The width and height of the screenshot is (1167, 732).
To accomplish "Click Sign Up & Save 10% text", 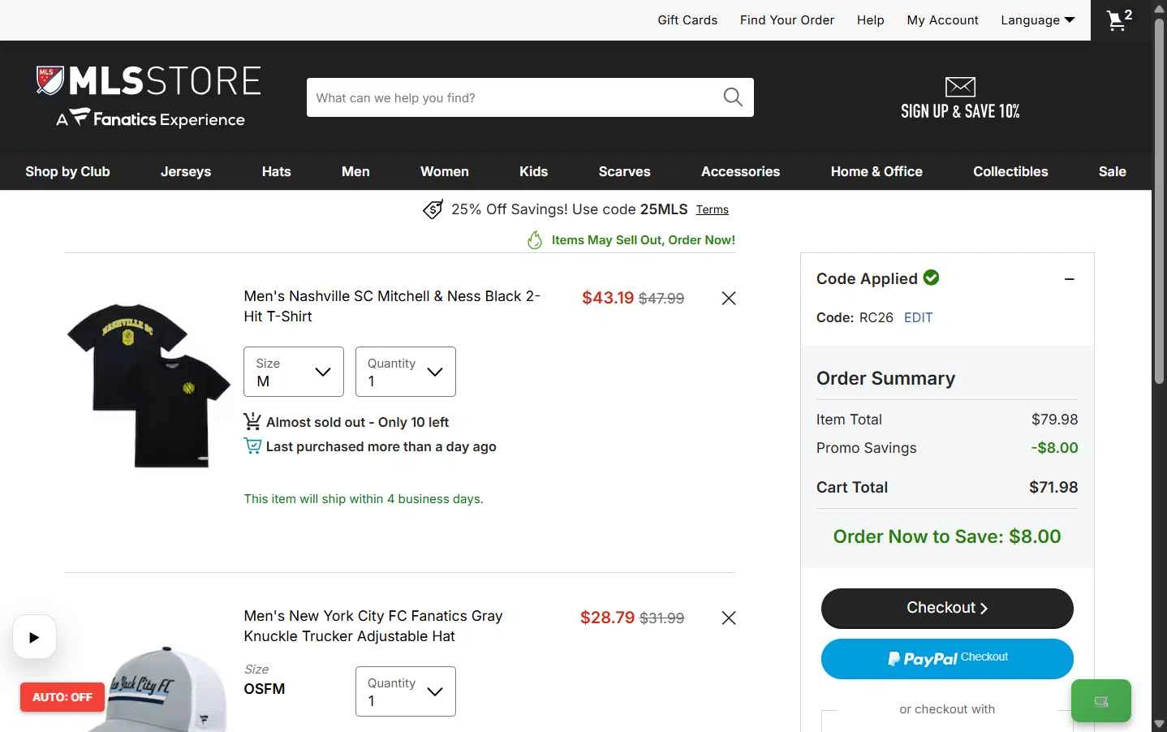I will point(960,111).
